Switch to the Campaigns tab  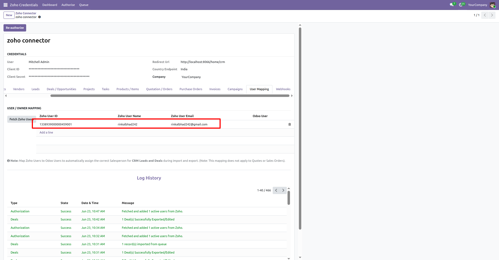click(x=235, y=89)
